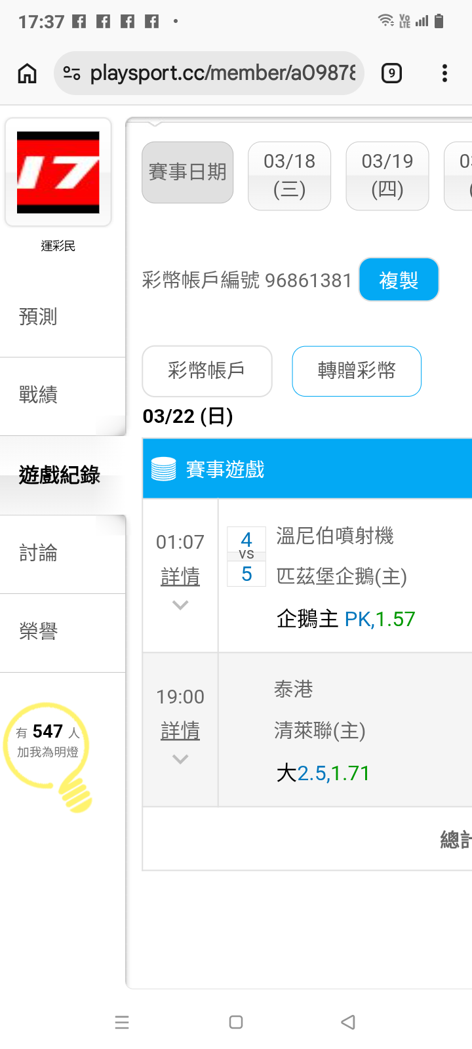Click the blue 複製 button
The width and height of the screenshot is (472, 1049).
point(399,280)
